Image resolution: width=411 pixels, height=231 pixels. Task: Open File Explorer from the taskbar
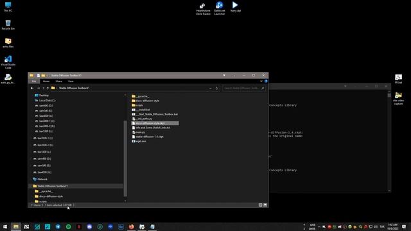(16, 227)
